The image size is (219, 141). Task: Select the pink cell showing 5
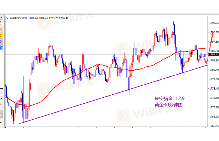click(x=1, y=41)
